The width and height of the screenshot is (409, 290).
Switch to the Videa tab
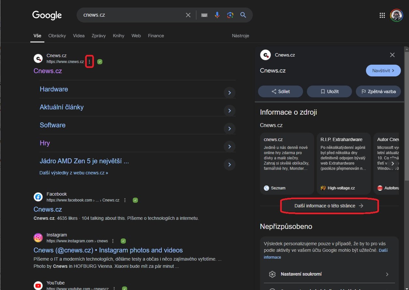(x=79, y=36)
